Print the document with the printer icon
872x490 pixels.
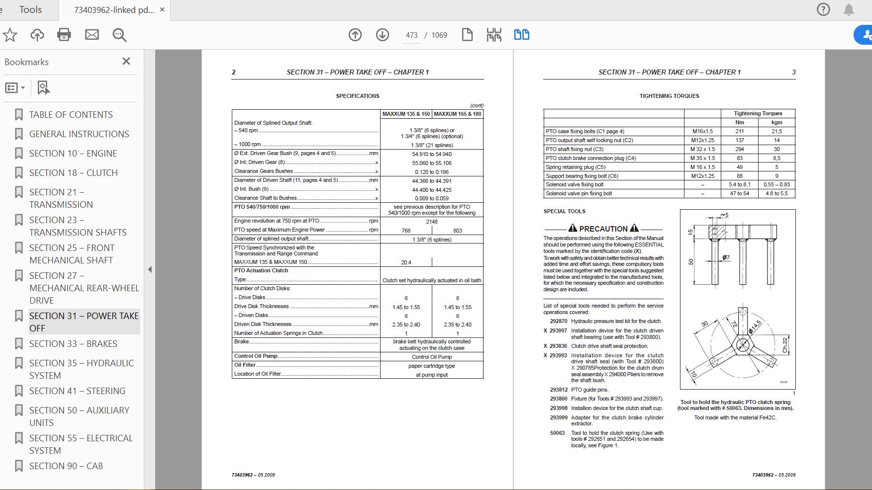[x=64, y=35]
